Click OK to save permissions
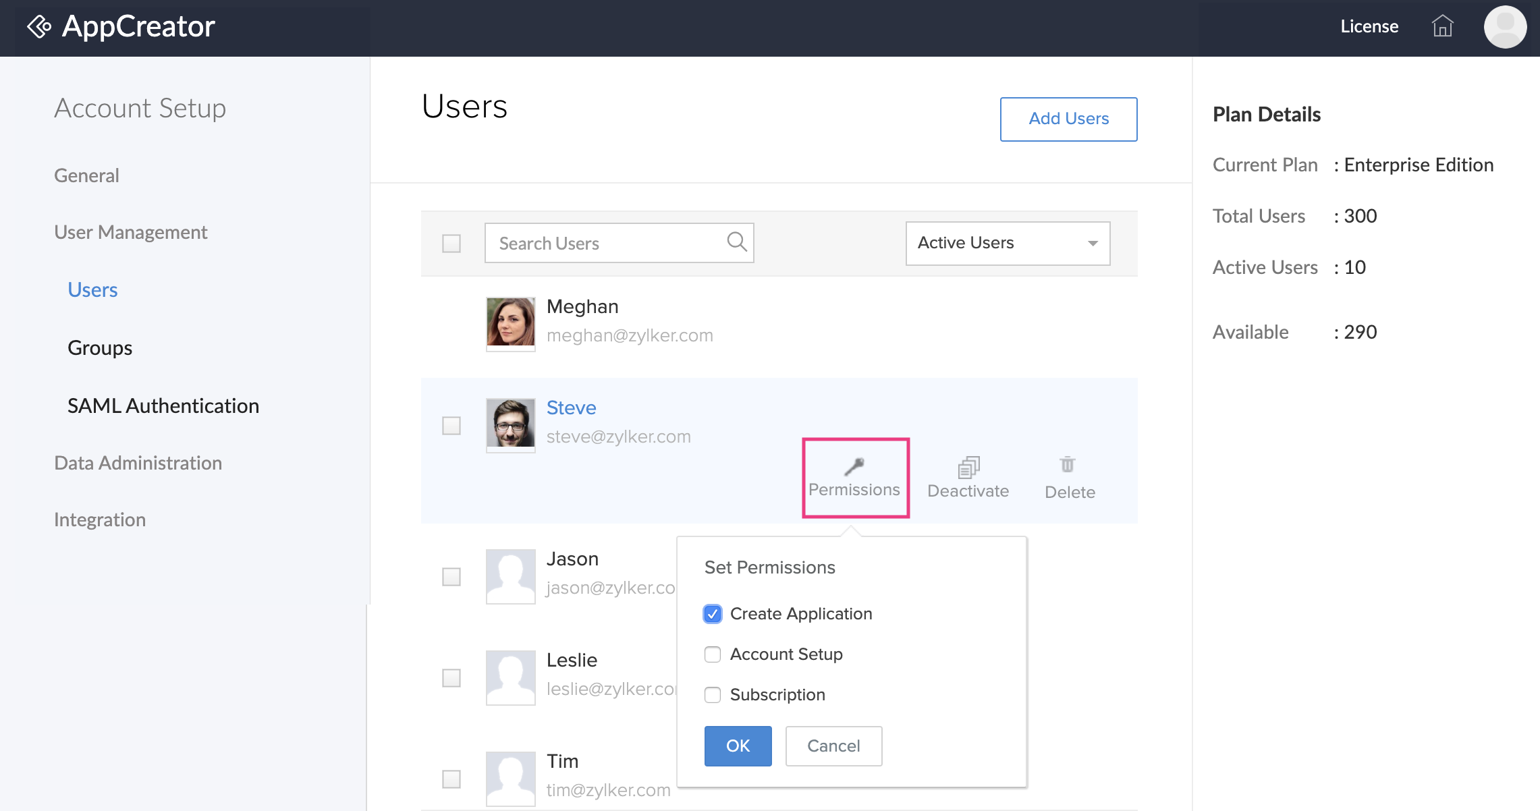Viewport: 1540px width, 811px height. click(x=737, y=746)
